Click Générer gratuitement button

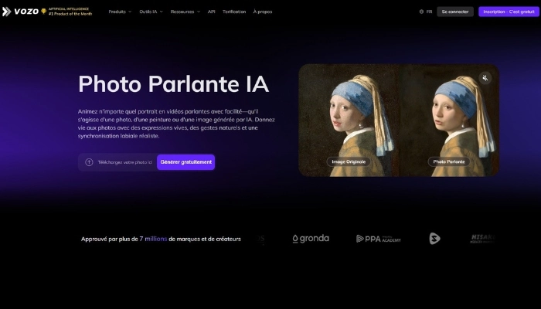click(x=186, y=162)
